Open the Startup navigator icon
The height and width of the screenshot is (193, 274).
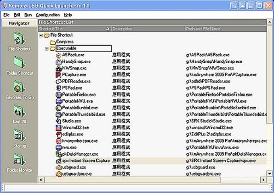[19, 135]
